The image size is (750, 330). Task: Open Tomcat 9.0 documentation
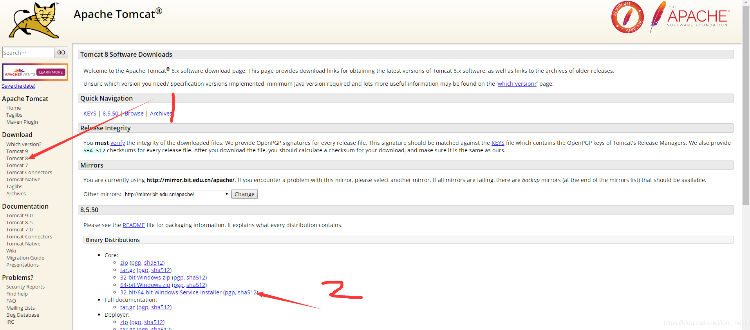pyautogui.click(x=19, y=215)
